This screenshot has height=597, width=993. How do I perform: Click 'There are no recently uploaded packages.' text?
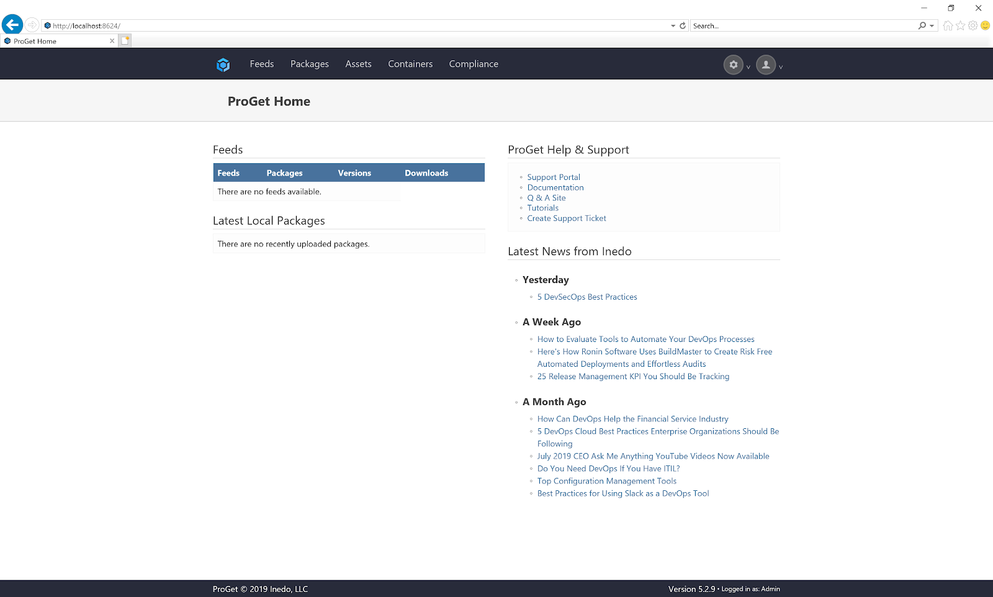tap(294, 244)
